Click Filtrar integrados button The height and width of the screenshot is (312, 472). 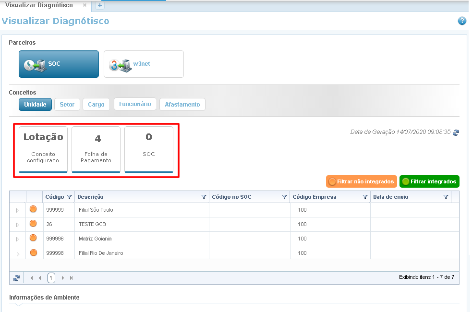tap(429, 181)
